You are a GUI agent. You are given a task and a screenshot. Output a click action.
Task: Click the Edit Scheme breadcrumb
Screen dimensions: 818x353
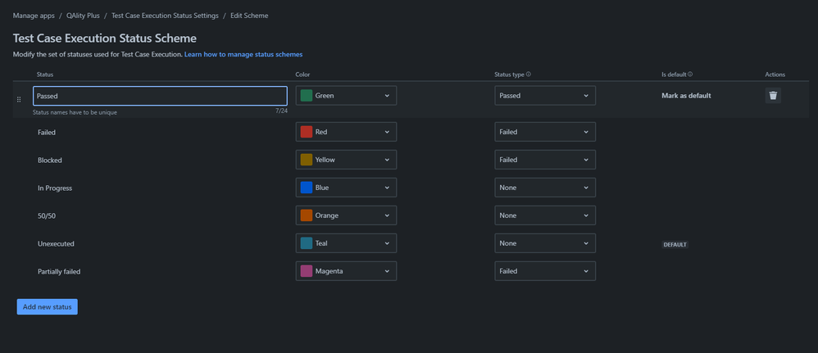pos(249,16)
